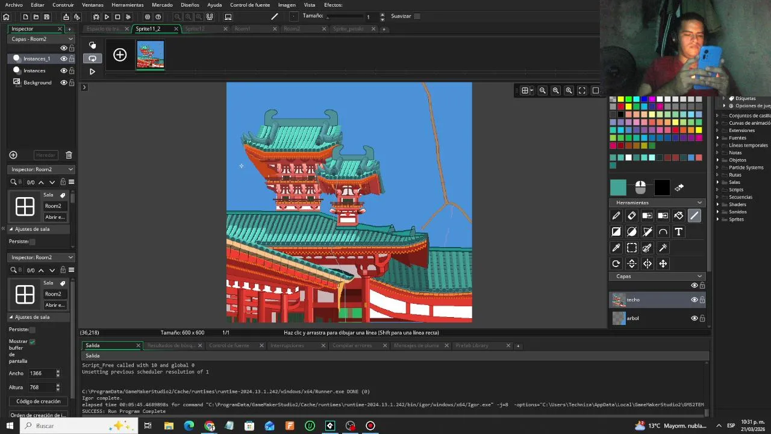The image size is (771, 434).
Task: Open the Herramientas menu
Action: [128, 5]
